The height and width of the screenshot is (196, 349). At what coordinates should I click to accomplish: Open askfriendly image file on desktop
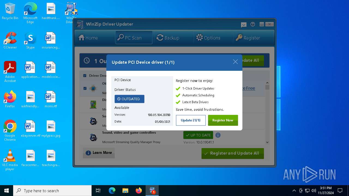(x=30, y=99)
